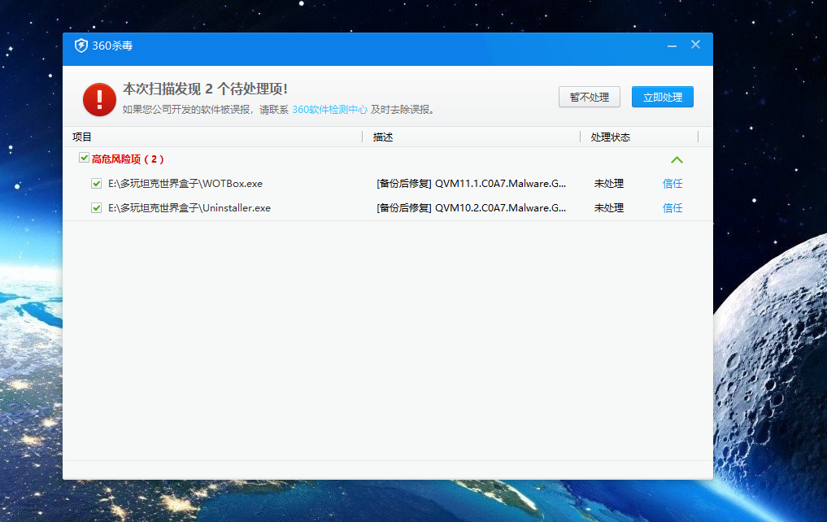Open the 360软件检测中心 link
This screenshot has height=522, width=827.
pos(329,110)
